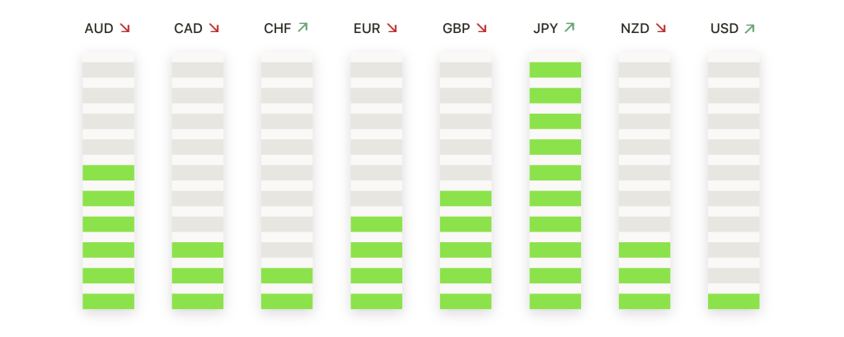Image resolution: width=844 pixels, height=337 pixels.
Task: Click the NZD currency label
Action: point(635,29)
